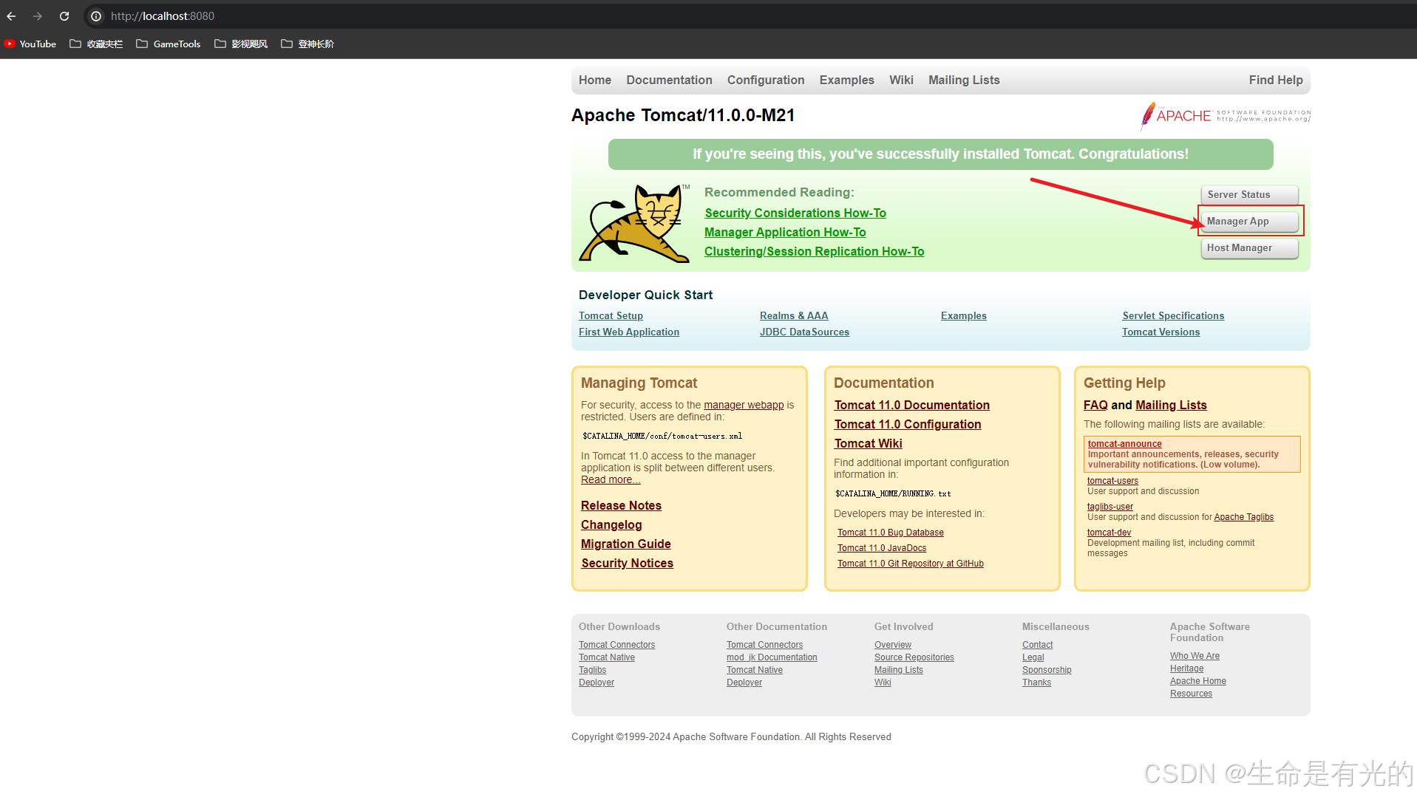Open the Heritage footer link
Image resolution: width=1417 pixels, height=797 pixels.
(x=1186, y=668)
